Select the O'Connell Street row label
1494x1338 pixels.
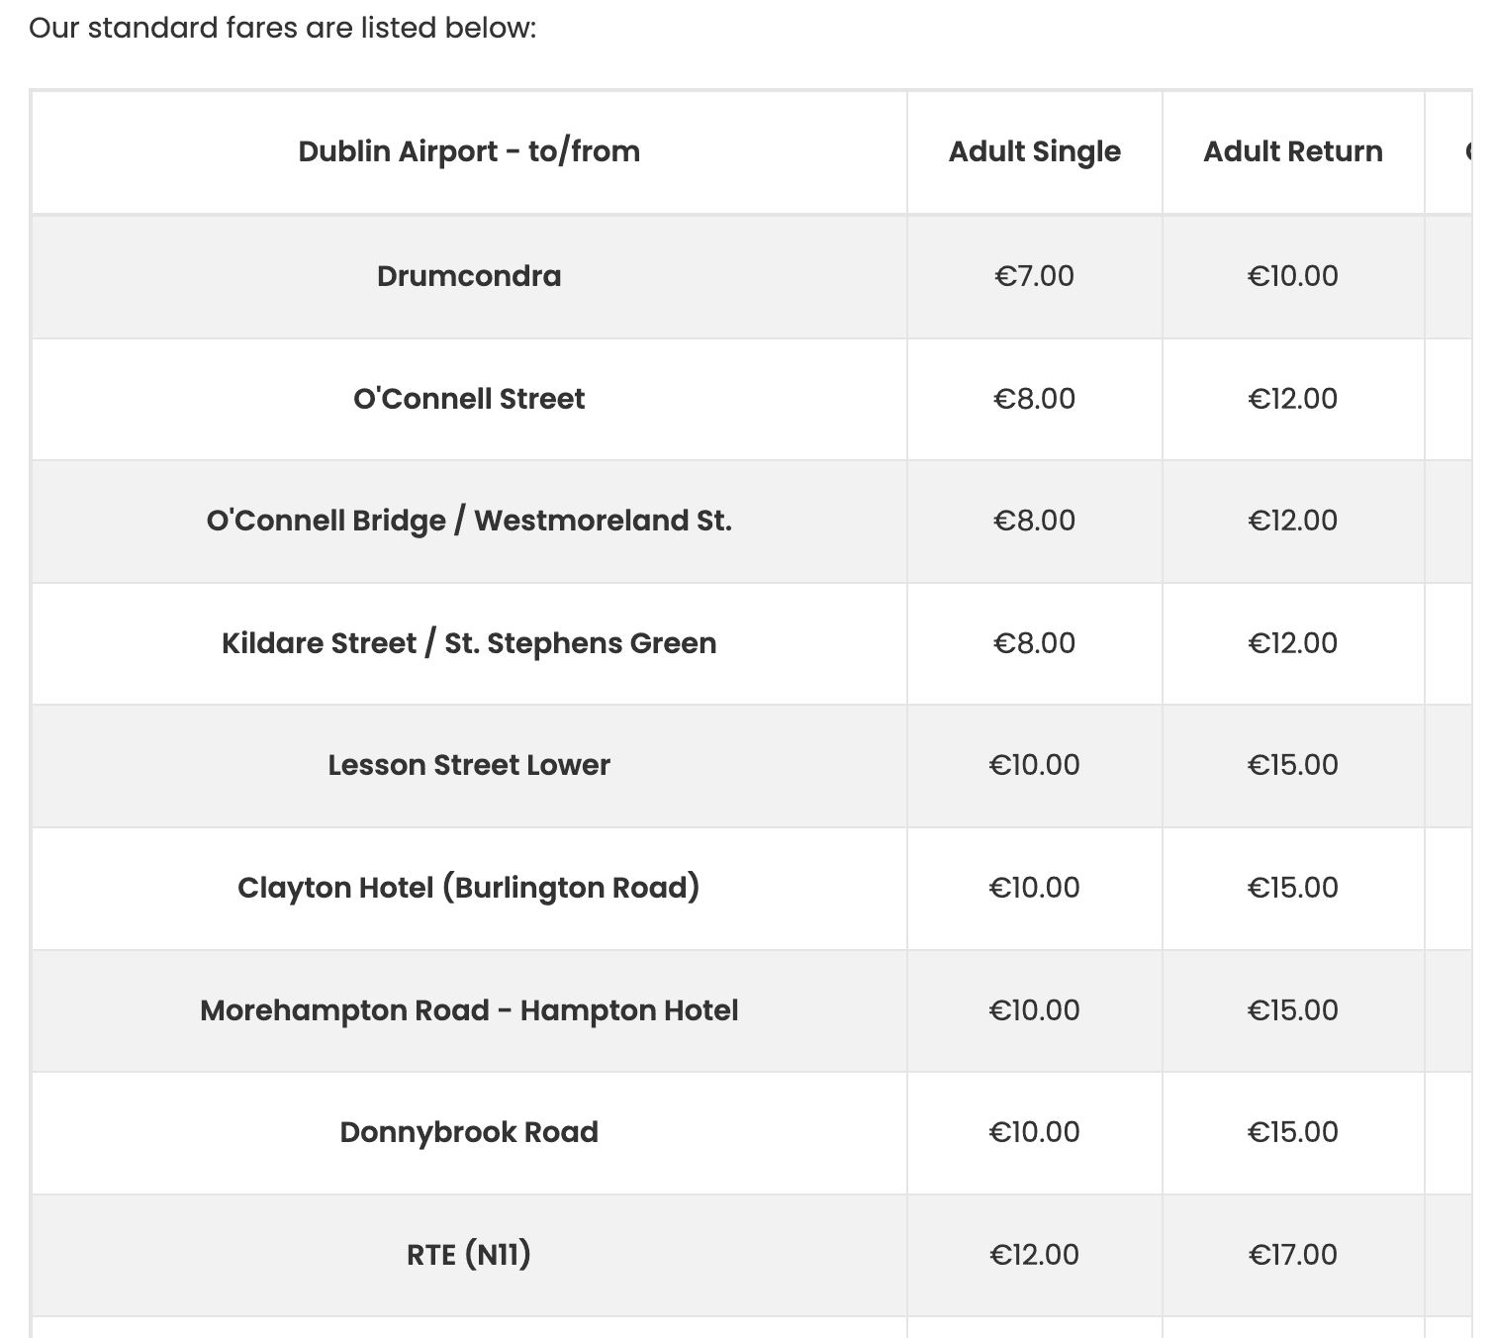(x=469, y=399)
